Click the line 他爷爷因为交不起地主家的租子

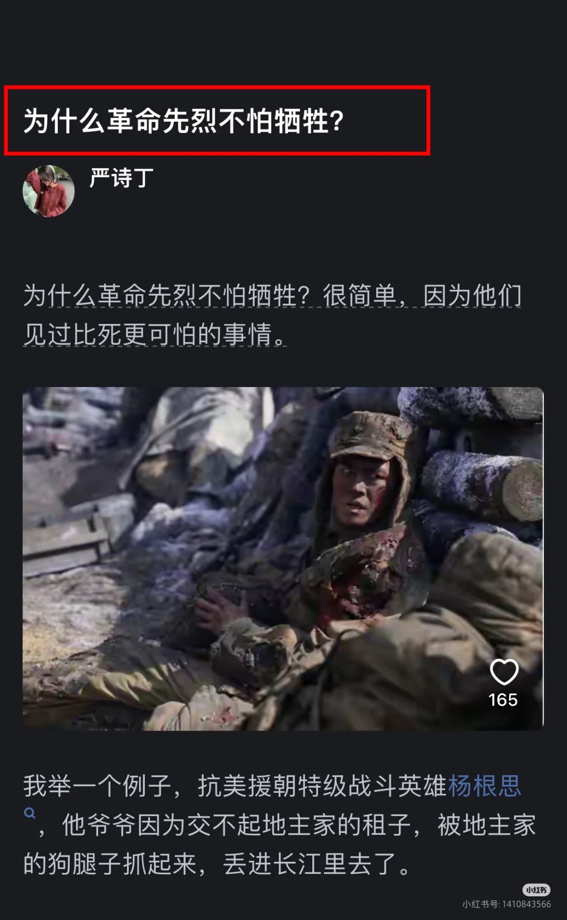point(236,825)
